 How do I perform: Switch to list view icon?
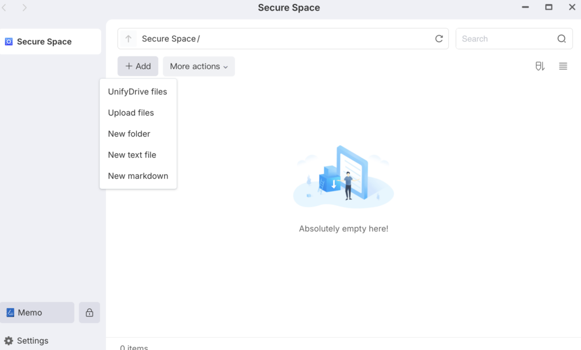(563, 66)
